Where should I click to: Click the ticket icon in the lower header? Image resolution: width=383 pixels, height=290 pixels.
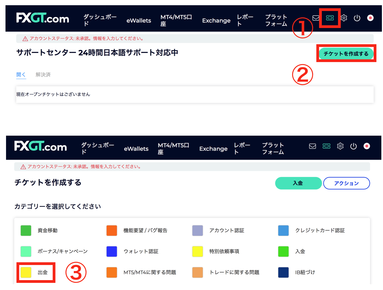click(x=326, y=146)
